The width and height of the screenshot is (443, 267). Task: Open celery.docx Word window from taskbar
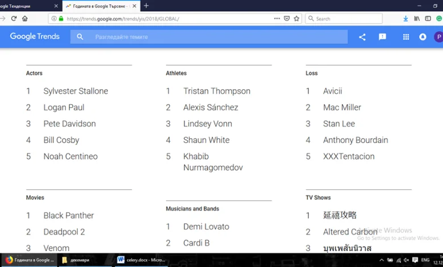[x=141, y=260]
